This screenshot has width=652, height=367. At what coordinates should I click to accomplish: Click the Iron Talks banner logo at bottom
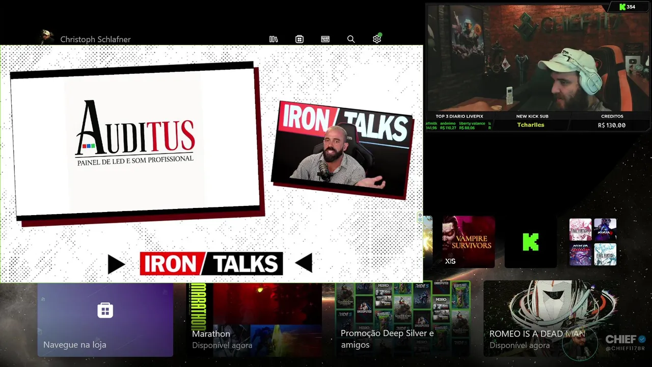pos(211,264)
